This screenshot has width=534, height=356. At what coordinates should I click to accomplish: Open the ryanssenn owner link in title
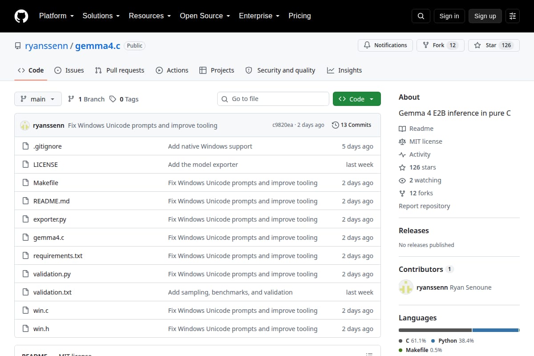(46, 46)
